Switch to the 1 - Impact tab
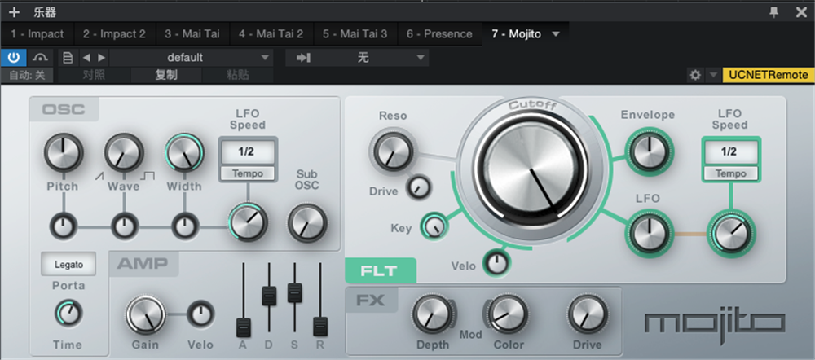 (37, 34)
